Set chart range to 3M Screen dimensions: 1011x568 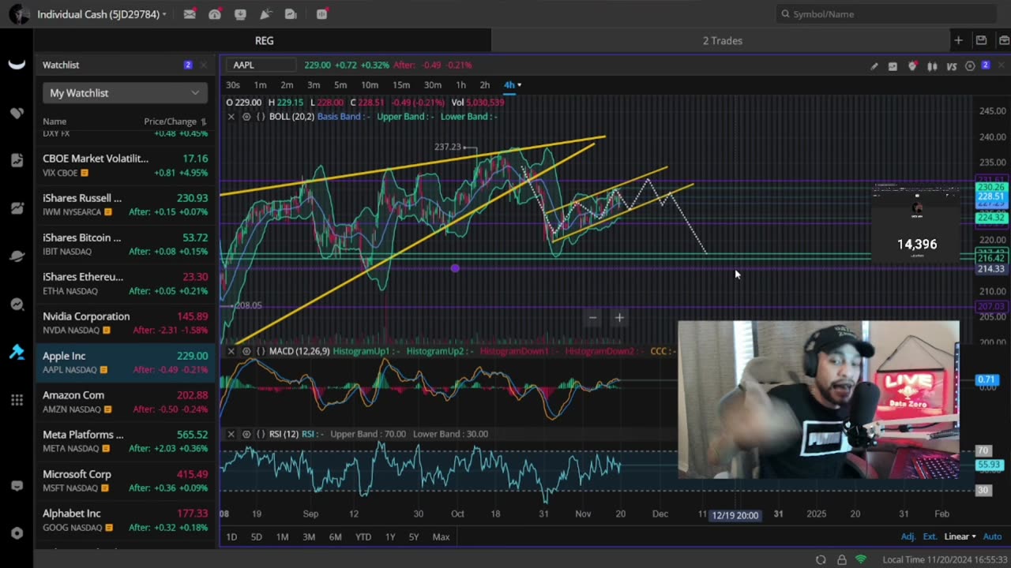click(309, 537)
